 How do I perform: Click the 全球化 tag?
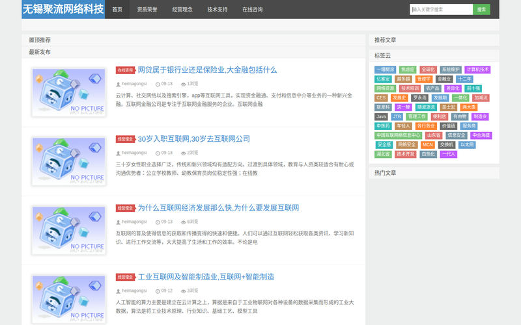[x=428, y=70]
